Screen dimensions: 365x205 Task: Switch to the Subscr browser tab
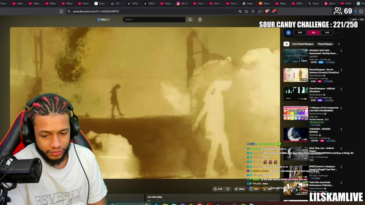pos(166,3)
